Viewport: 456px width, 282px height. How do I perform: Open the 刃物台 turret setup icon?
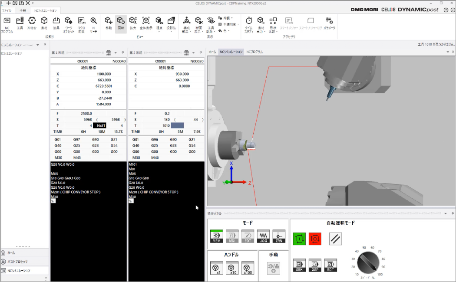point(32,23)
